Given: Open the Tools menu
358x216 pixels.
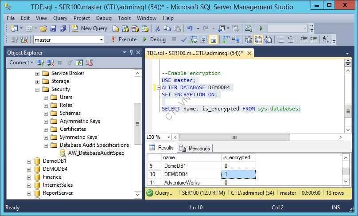Looking at the screenshot, I should (124, 18).
